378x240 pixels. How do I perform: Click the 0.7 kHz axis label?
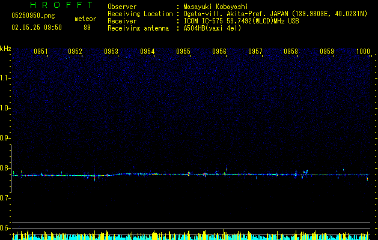[5, 198]
